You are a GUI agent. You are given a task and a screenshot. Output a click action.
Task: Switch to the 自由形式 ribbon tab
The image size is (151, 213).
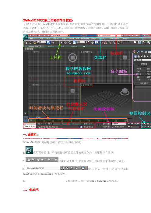(x=51, y=46)
